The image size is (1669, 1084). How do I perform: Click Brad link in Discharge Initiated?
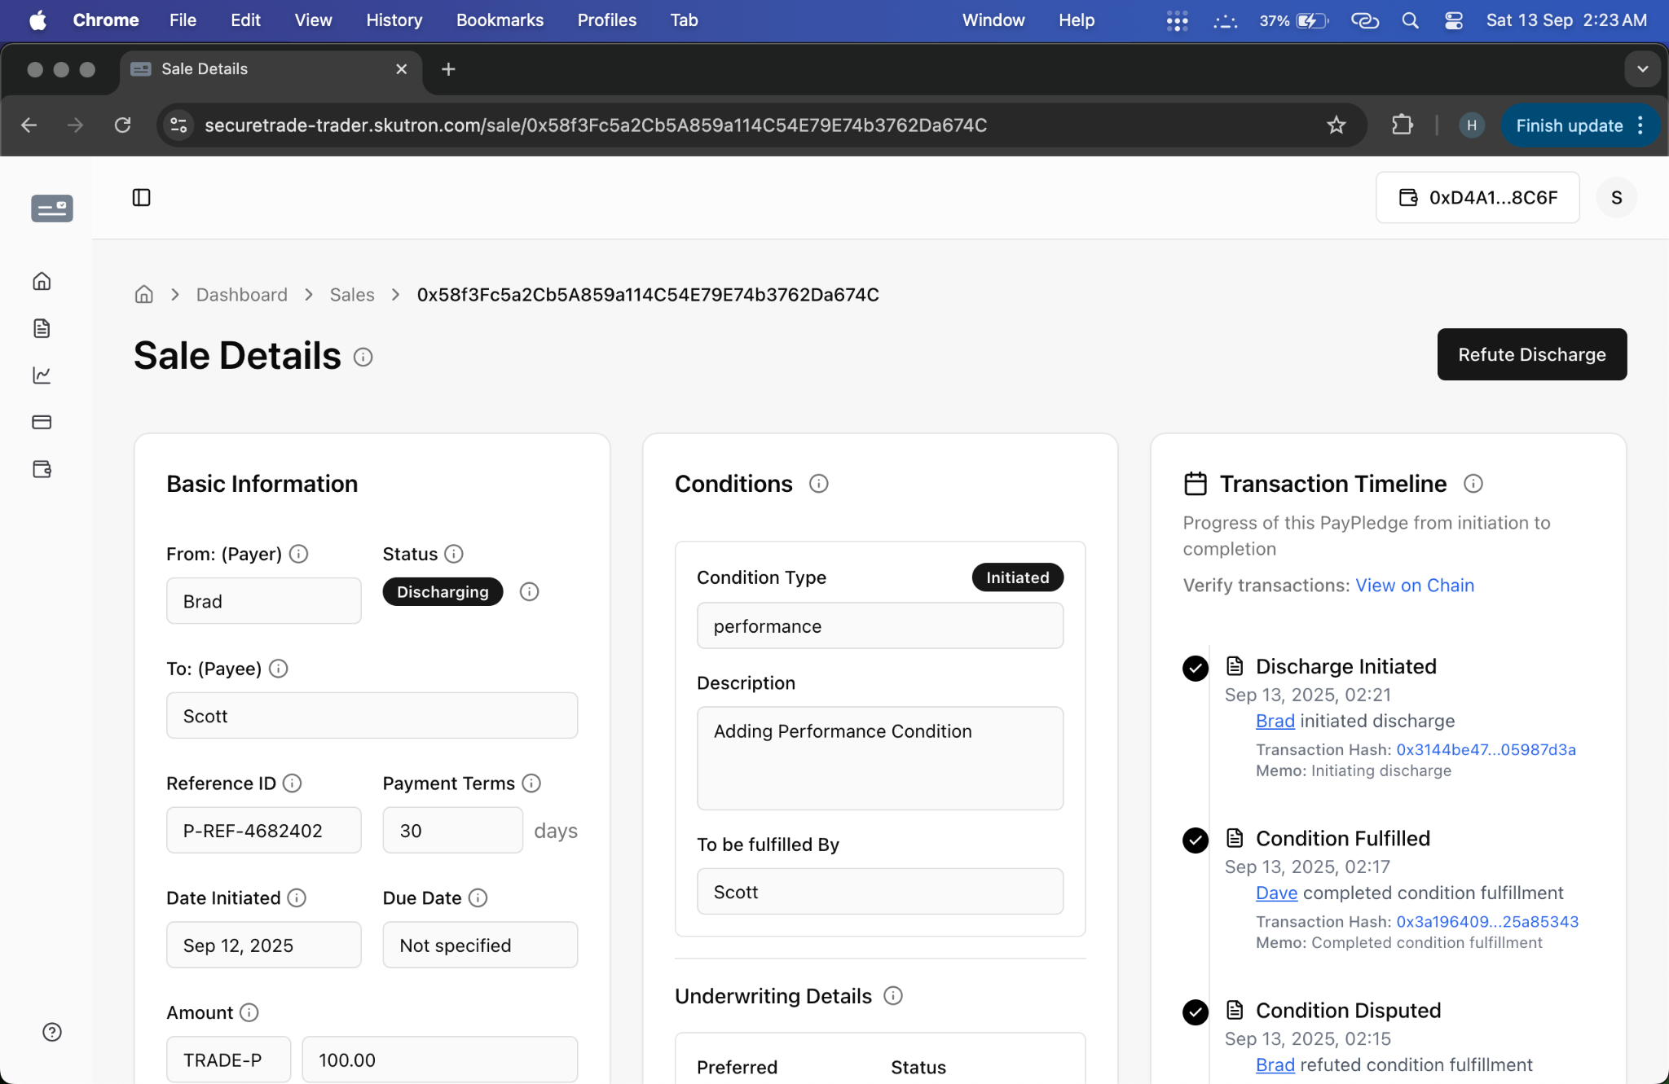click(x=1275, y=721)
